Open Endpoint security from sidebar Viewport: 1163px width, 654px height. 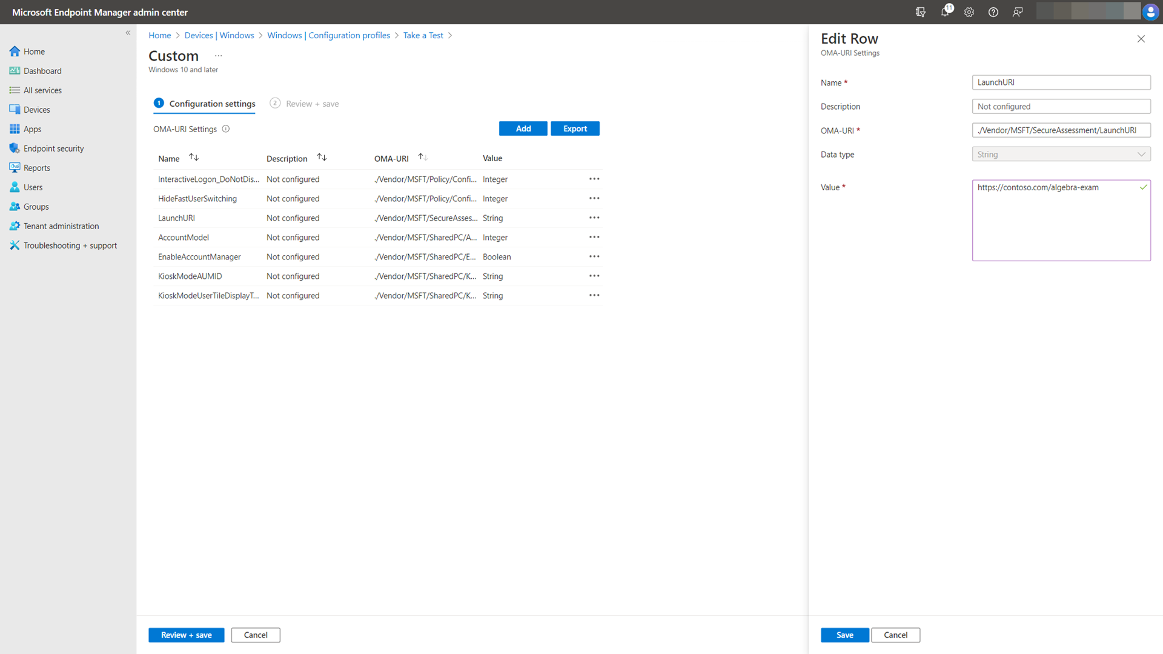(53, 148)
